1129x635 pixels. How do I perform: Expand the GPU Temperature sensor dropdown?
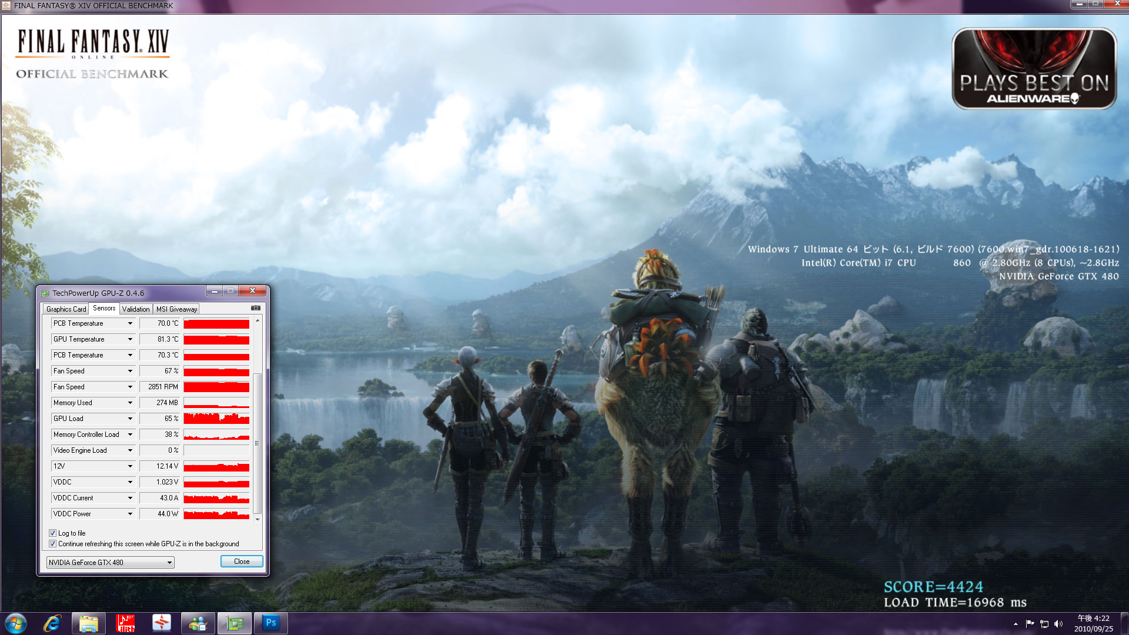[130, 339]
